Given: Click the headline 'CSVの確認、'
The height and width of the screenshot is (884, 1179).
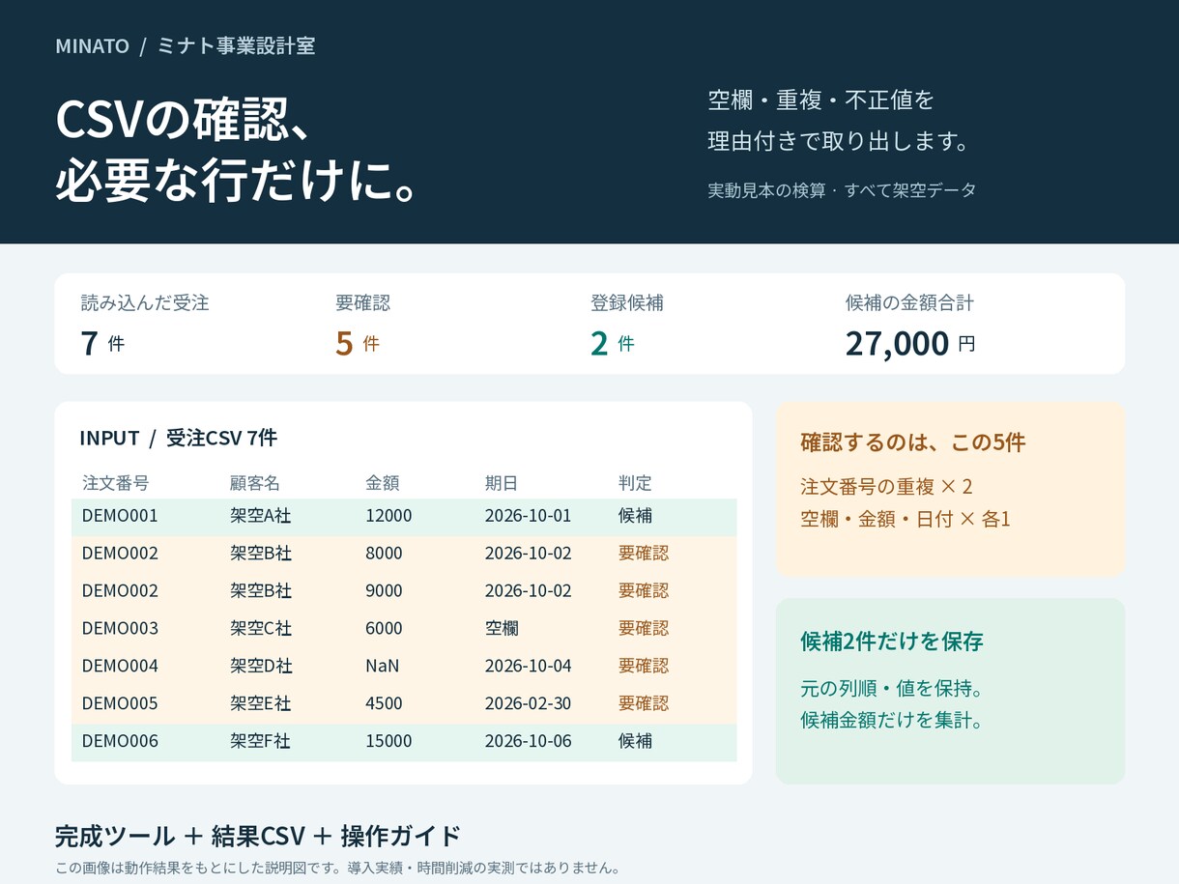Looking at the screenshot, I should 184,120.
